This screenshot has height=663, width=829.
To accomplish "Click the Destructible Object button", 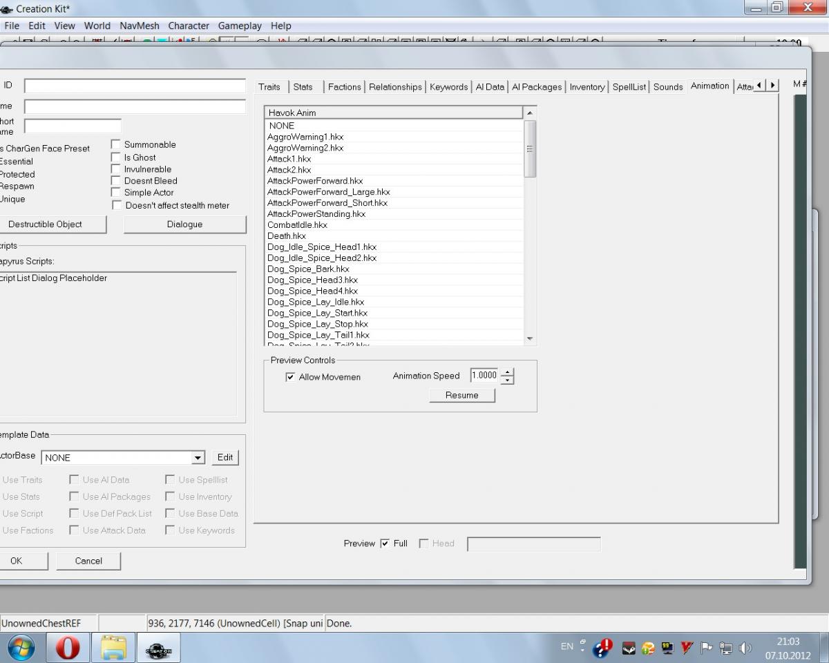I will pyautogui.click(x=46, y=224).
